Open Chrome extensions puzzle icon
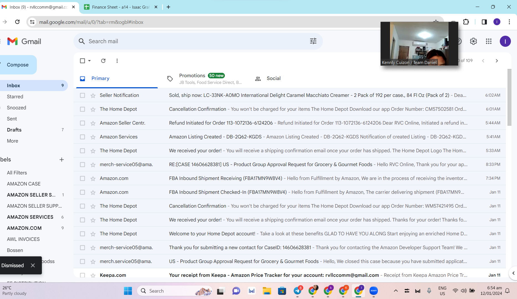 [466, 22]
